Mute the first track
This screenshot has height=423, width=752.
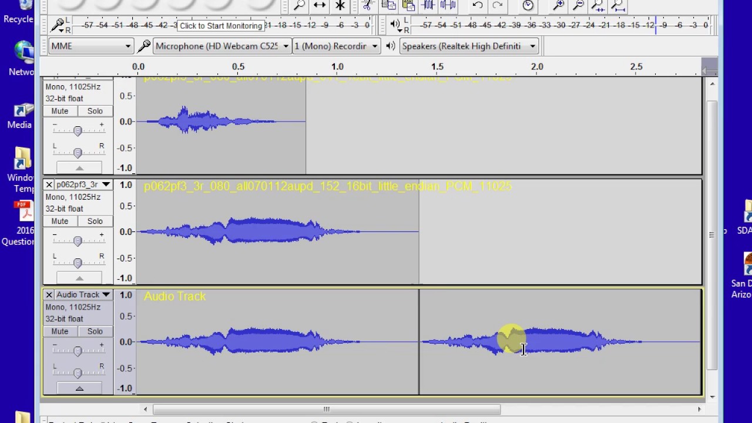pyautogui.click(x=59, y=111)
